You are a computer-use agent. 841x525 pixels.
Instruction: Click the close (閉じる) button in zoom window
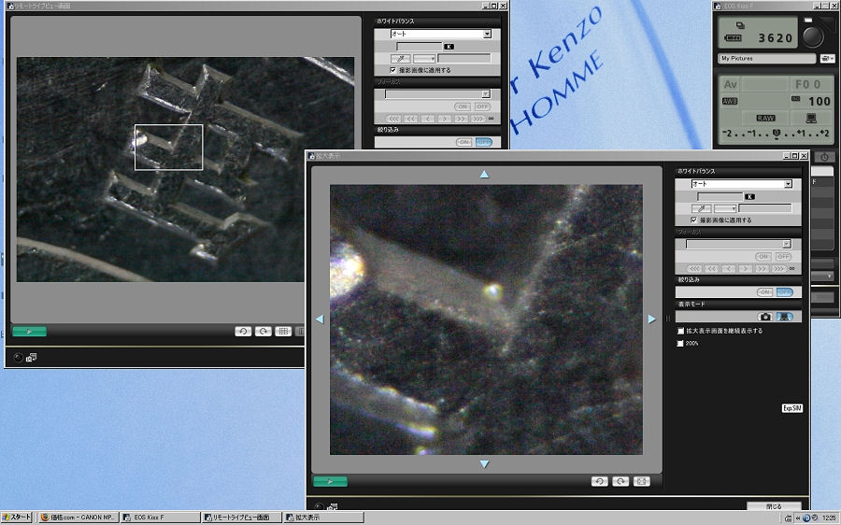[x=774, y=505]
